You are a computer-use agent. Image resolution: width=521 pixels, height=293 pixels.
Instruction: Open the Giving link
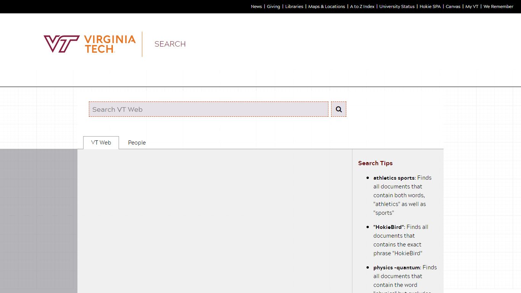click(273, 6)
